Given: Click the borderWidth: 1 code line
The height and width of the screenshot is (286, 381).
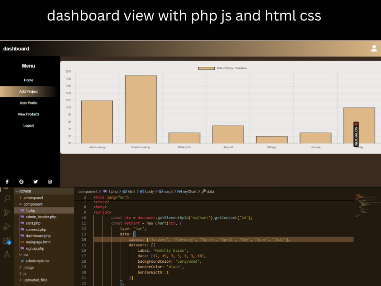Looking at the screenshot, I should [153, 272].
